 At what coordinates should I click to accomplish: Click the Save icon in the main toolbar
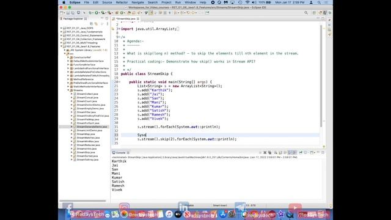click(68, 13)
